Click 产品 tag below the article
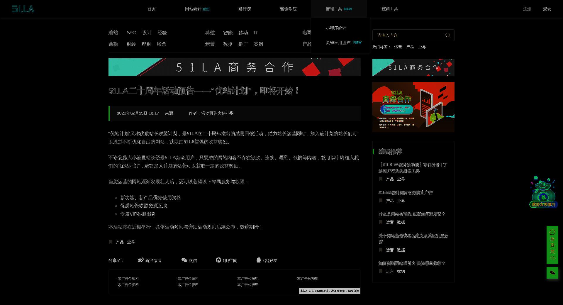 point(120,242)
